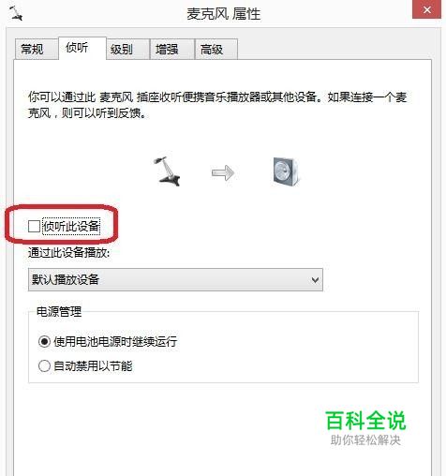The height and width of the screenshot is (476, 446).
Task: Click the 使用电池电源时继续运行 label
Action: (115, 341)
